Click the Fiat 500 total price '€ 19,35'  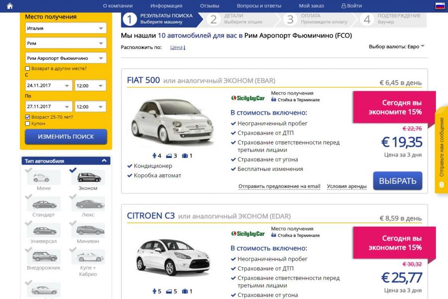pos(402,142)
